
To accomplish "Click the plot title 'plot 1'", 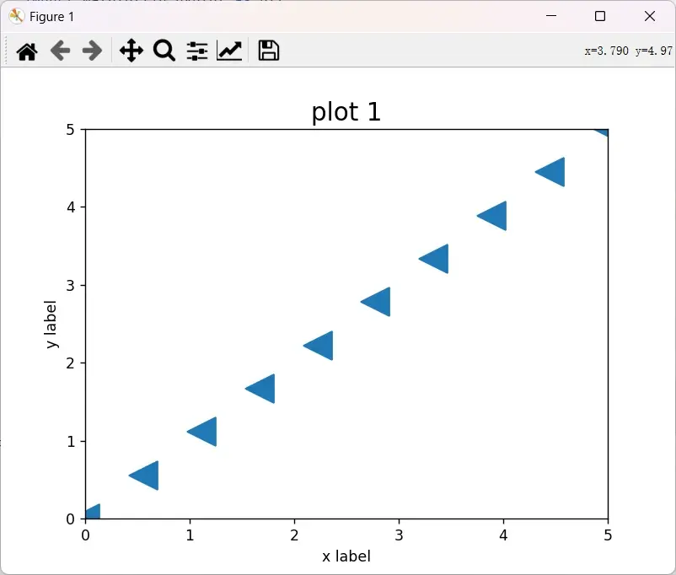I will 346,112.
